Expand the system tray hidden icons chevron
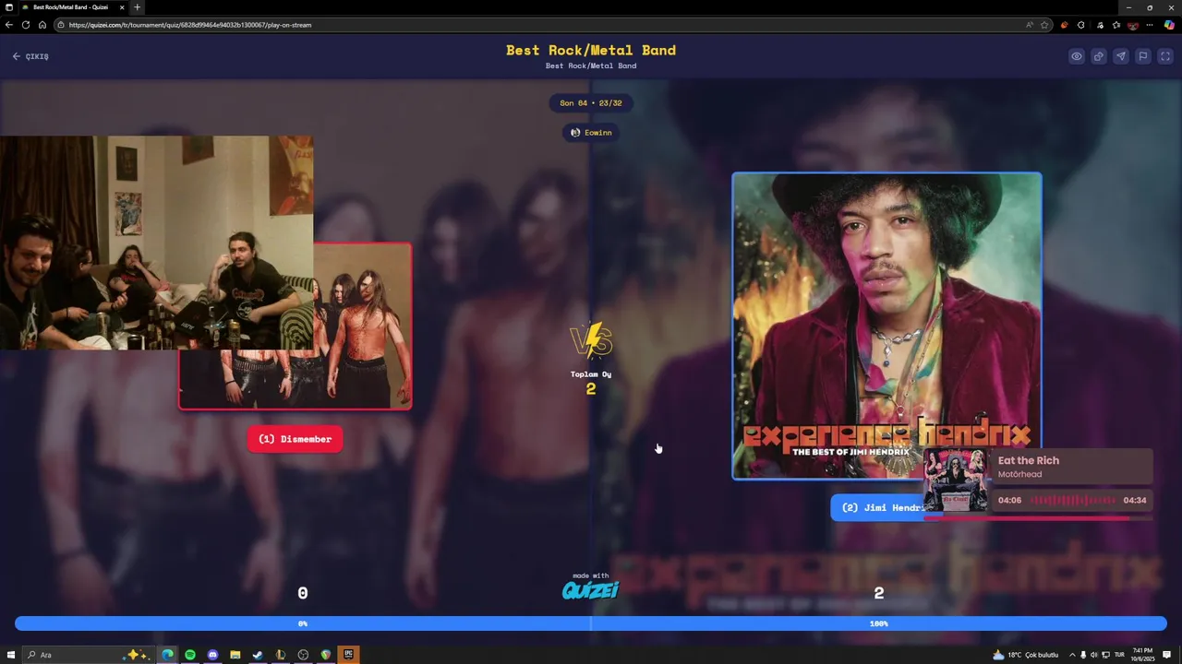The width and height of the screenshot is (1182, 664). pos(1071,655)
